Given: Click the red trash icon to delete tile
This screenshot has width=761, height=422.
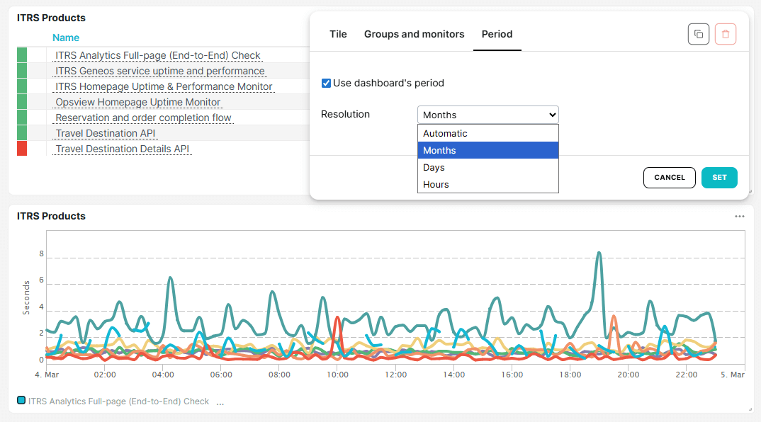Looking at the screenshot, I should pyautogui.click(x=725, y=34).
